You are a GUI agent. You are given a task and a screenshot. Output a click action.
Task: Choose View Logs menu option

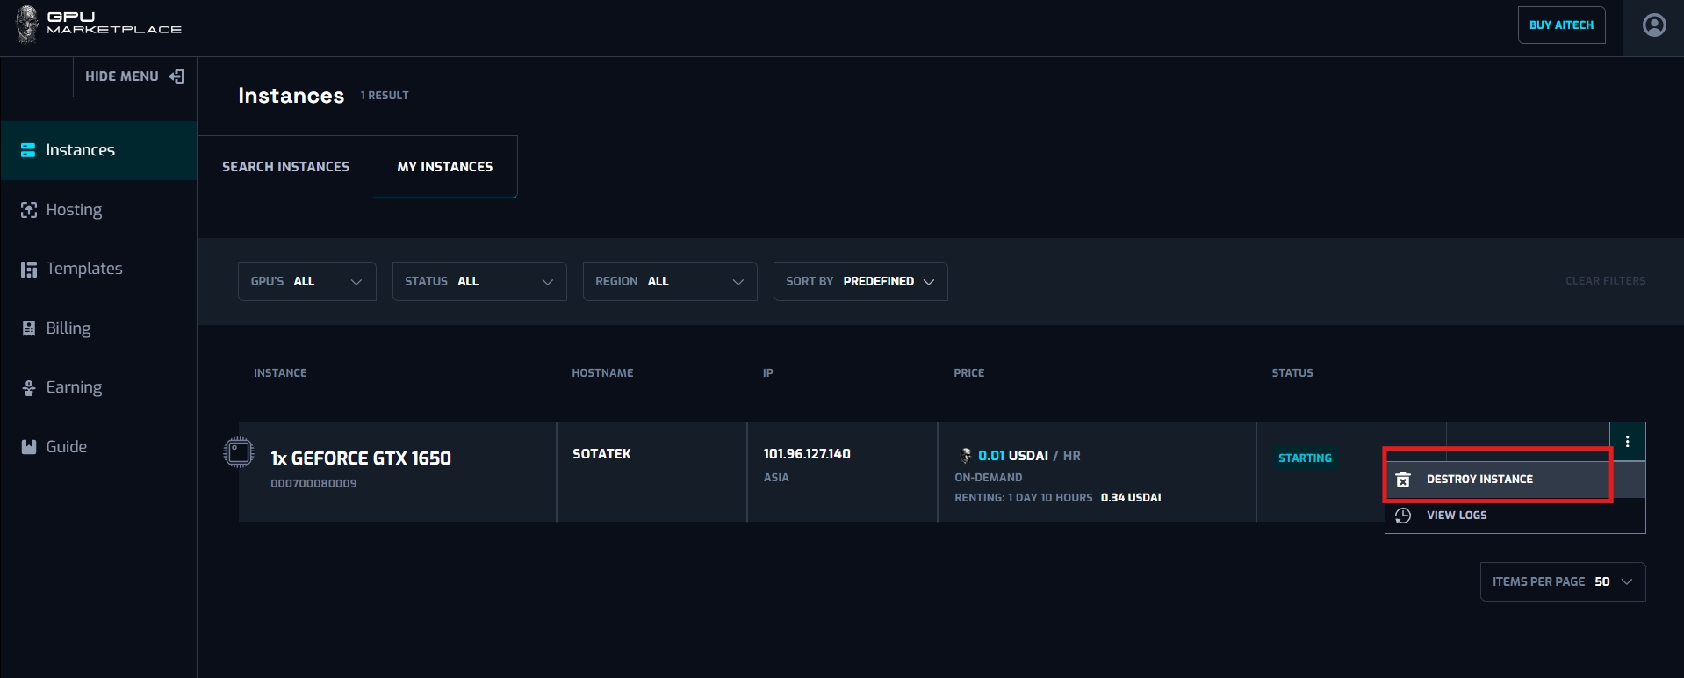[1456, 516]
